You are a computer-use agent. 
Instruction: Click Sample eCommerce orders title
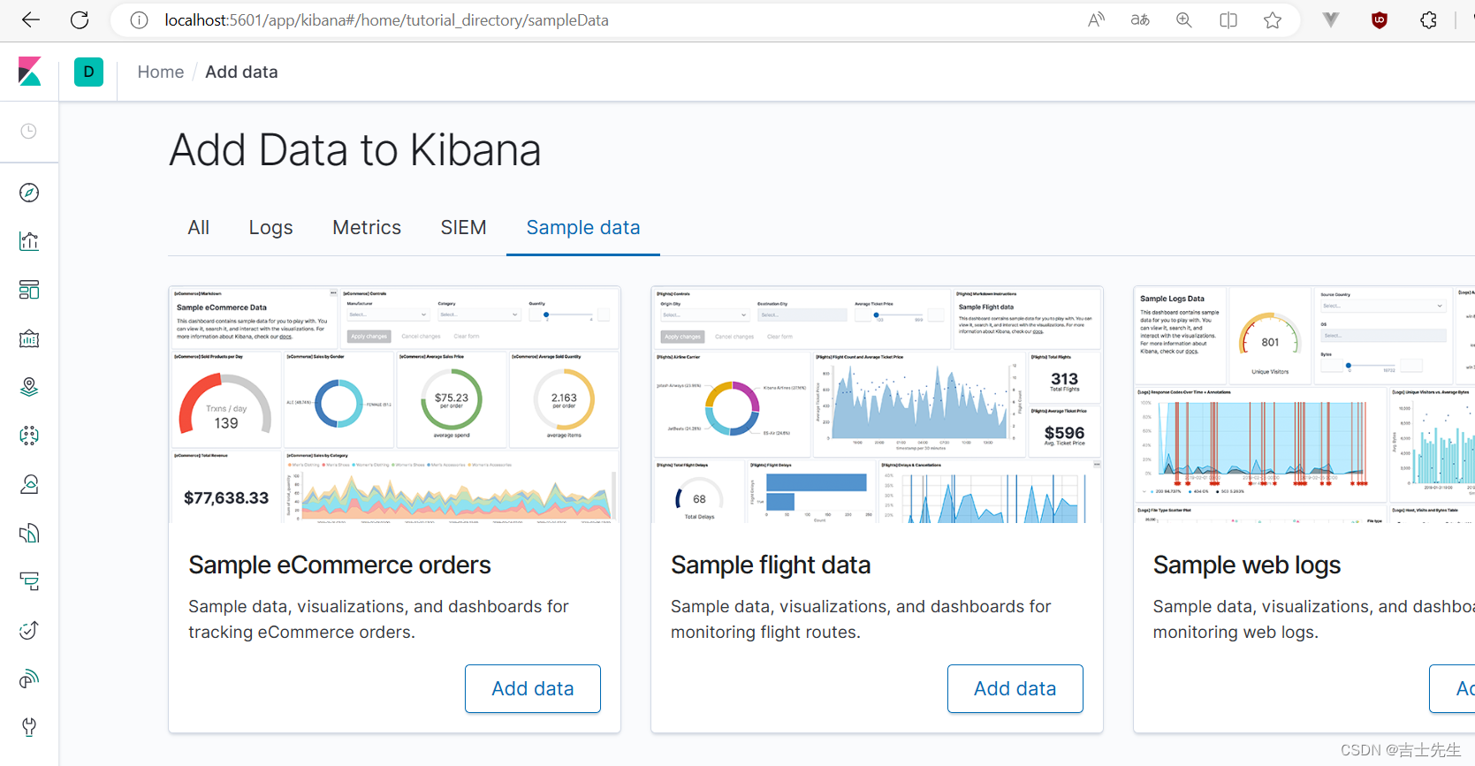(x=339, y=565)
